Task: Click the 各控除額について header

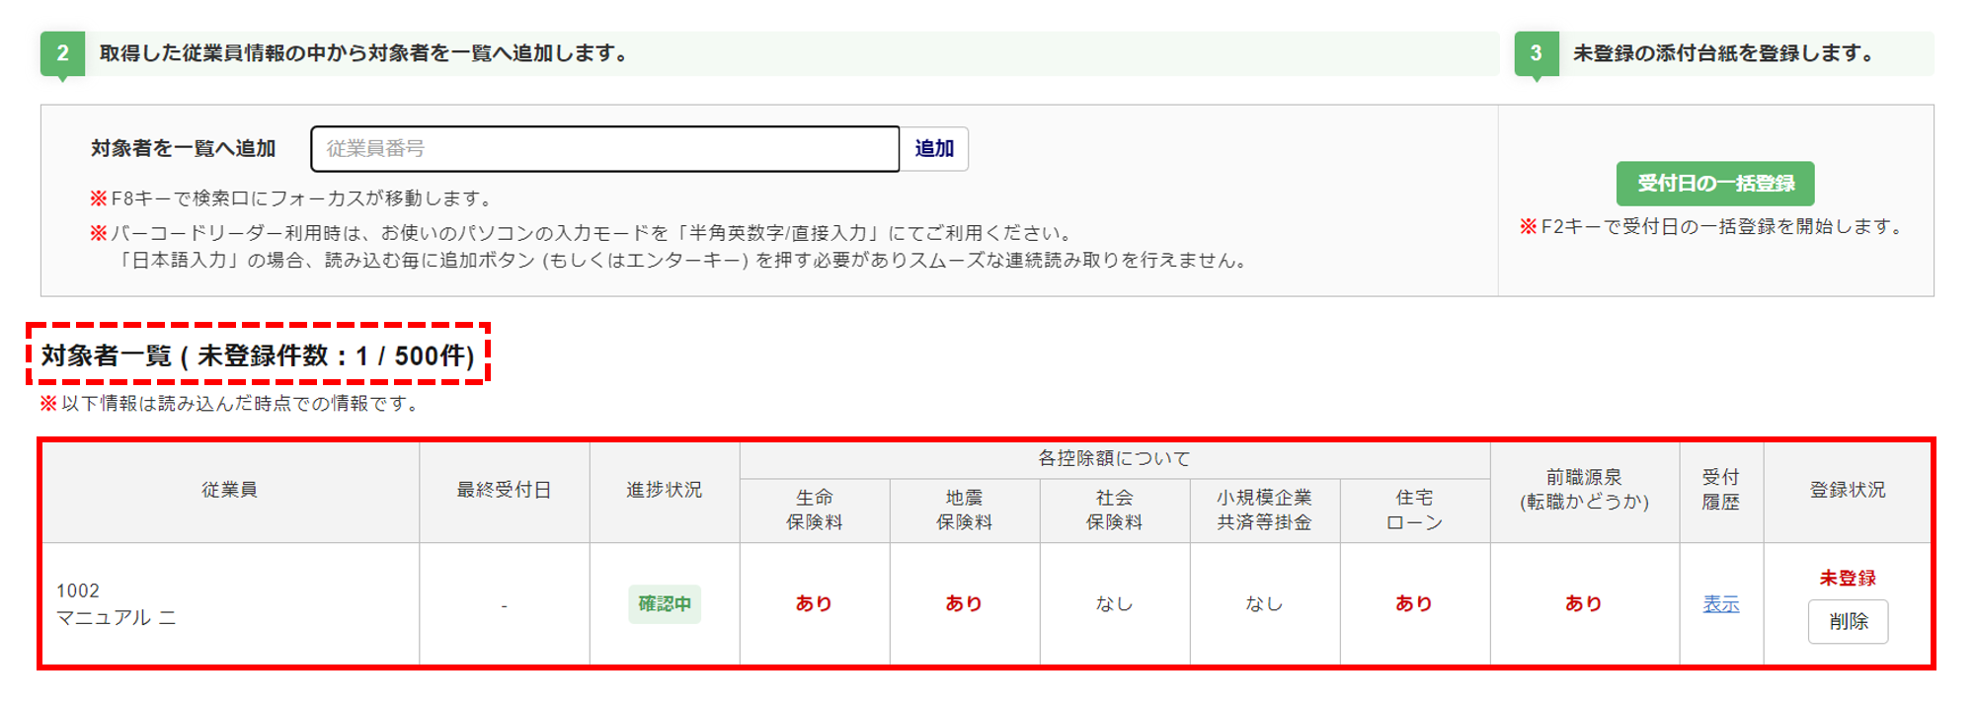Action: (x=1114, y=459)
